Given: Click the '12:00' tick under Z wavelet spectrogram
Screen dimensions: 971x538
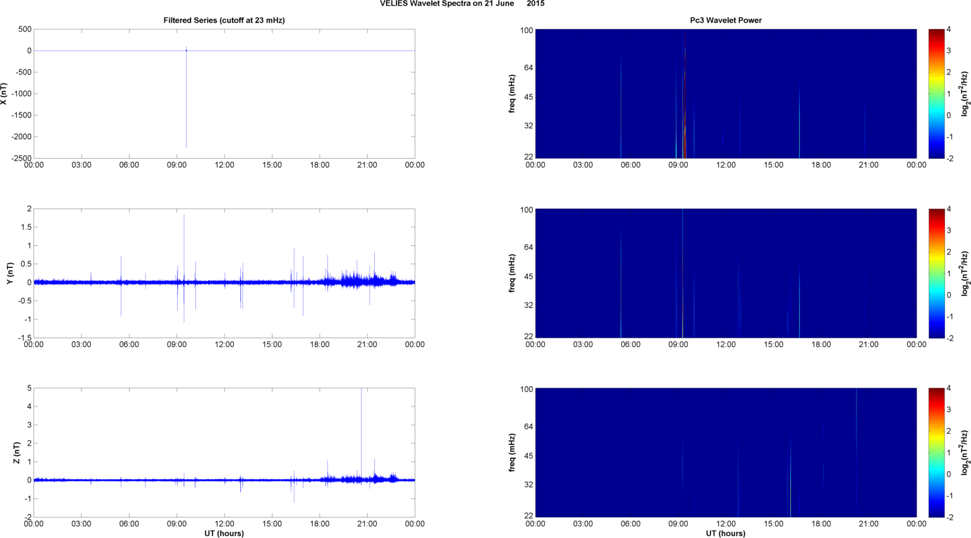Looking at the screenshot, I should pos(726,524).
